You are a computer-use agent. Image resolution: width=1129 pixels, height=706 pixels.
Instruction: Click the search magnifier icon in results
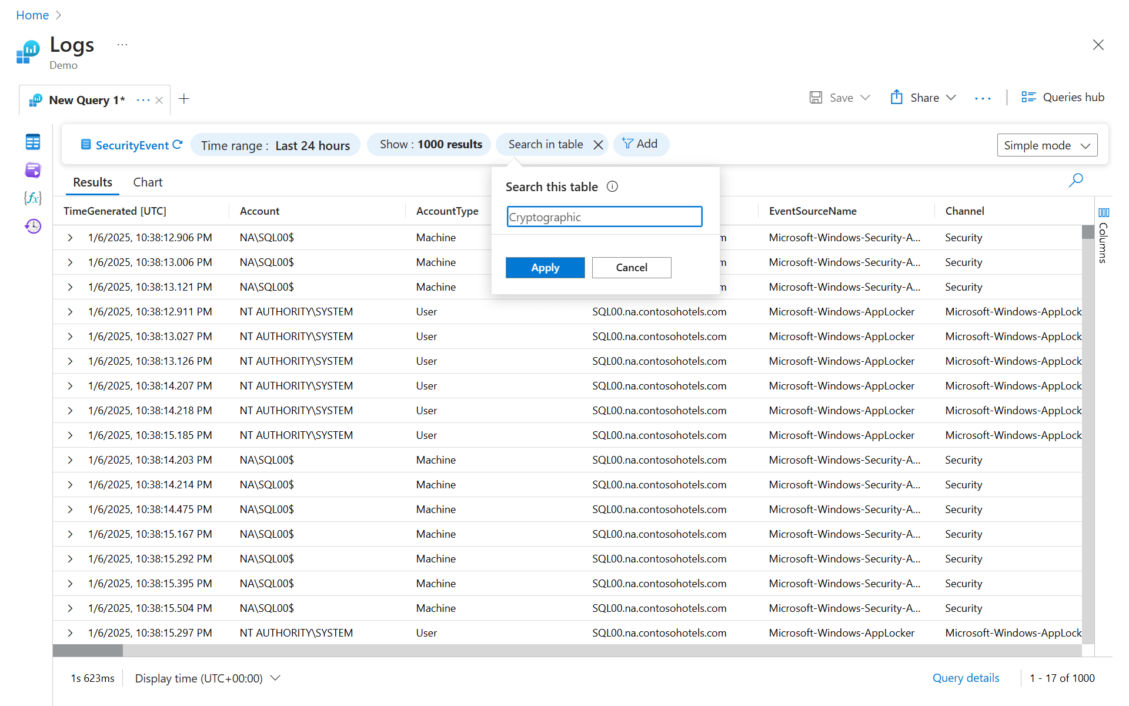[1075, 180]
